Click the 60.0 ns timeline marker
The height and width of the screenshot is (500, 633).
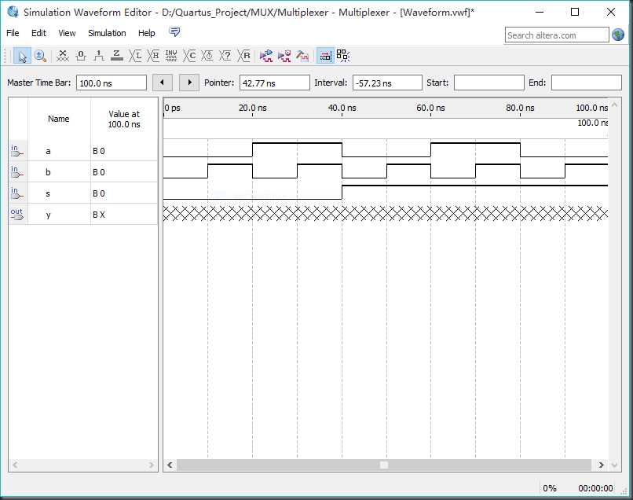pos(430,108)
